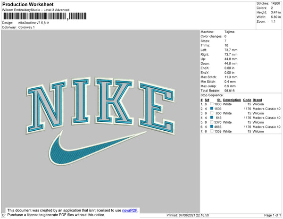This screenshot has width=283, height=219.
Task: Click the N# column header
Action: pyautogui.click(x=207, y=100)
